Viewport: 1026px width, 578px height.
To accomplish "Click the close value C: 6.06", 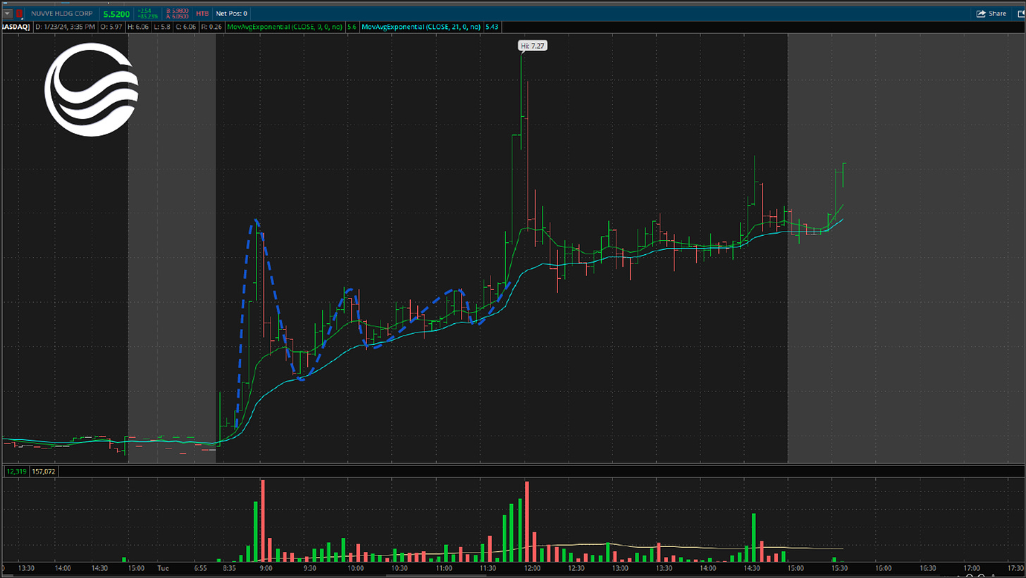I will (x=185, y=26).
